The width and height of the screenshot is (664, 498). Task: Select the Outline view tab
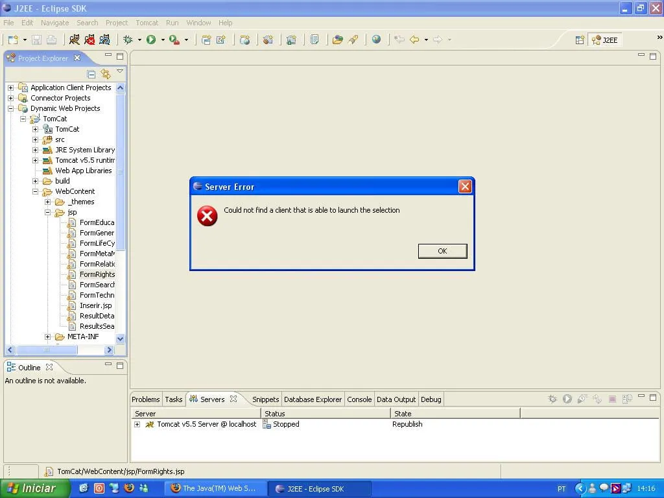[30, 368]
